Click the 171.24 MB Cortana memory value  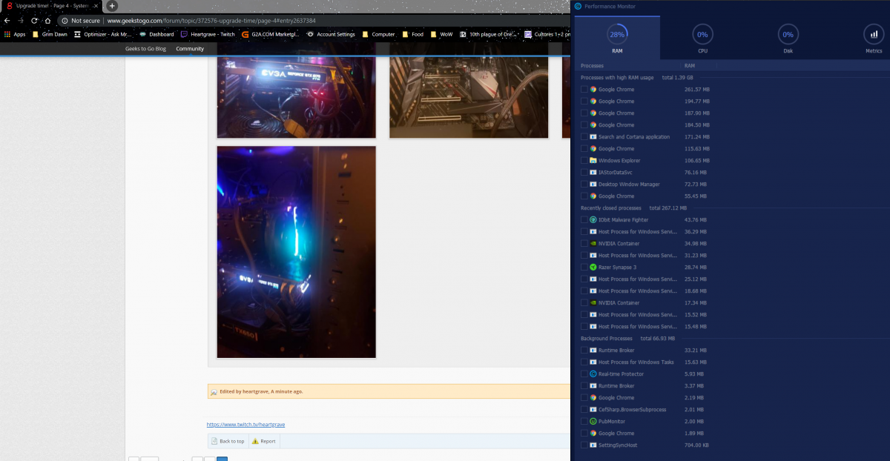(x=697, y=137)
